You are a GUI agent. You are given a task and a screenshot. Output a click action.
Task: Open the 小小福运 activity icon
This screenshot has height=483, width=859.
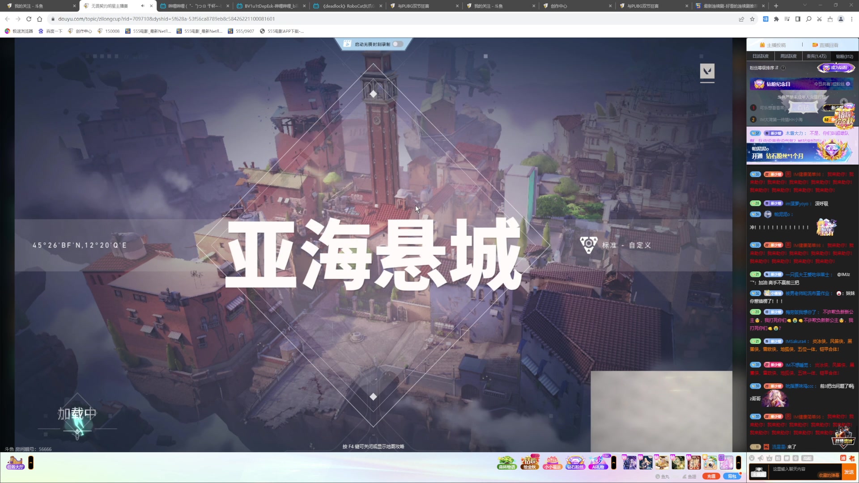(552, 463)
